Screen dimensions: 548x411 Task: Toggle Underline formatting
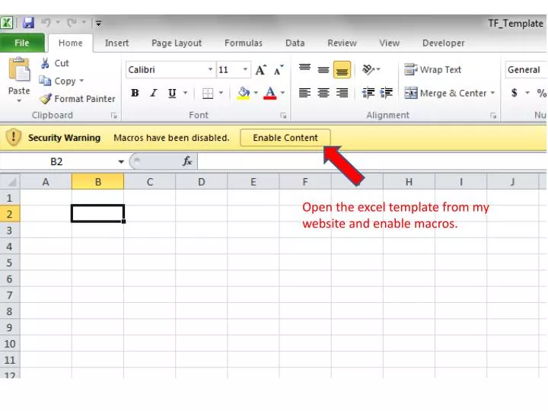pos(172,93)
